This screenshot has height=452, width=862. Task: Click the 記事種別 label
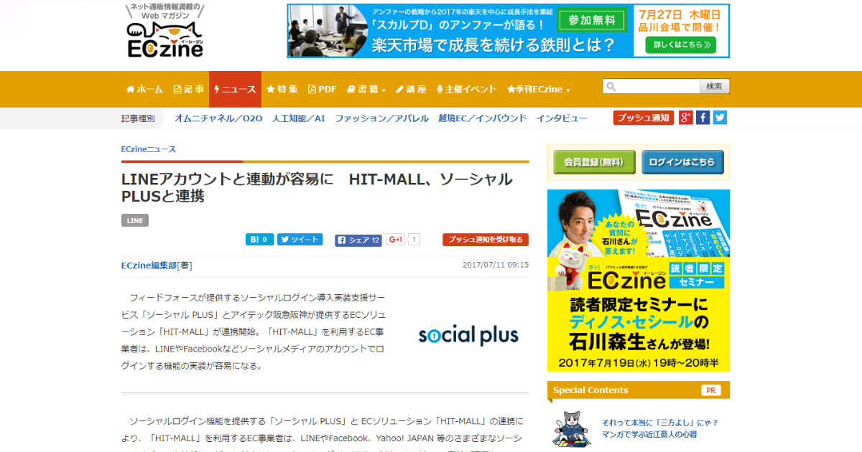[138, 118]
